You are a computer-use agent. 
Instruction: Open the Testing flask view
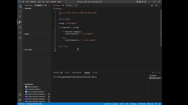(20, 32)
